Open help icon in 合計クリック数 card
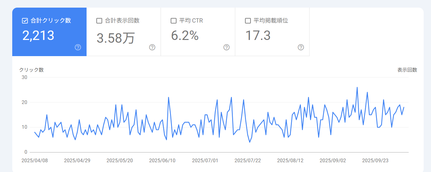The image size is (431, 172). point(78,47)
